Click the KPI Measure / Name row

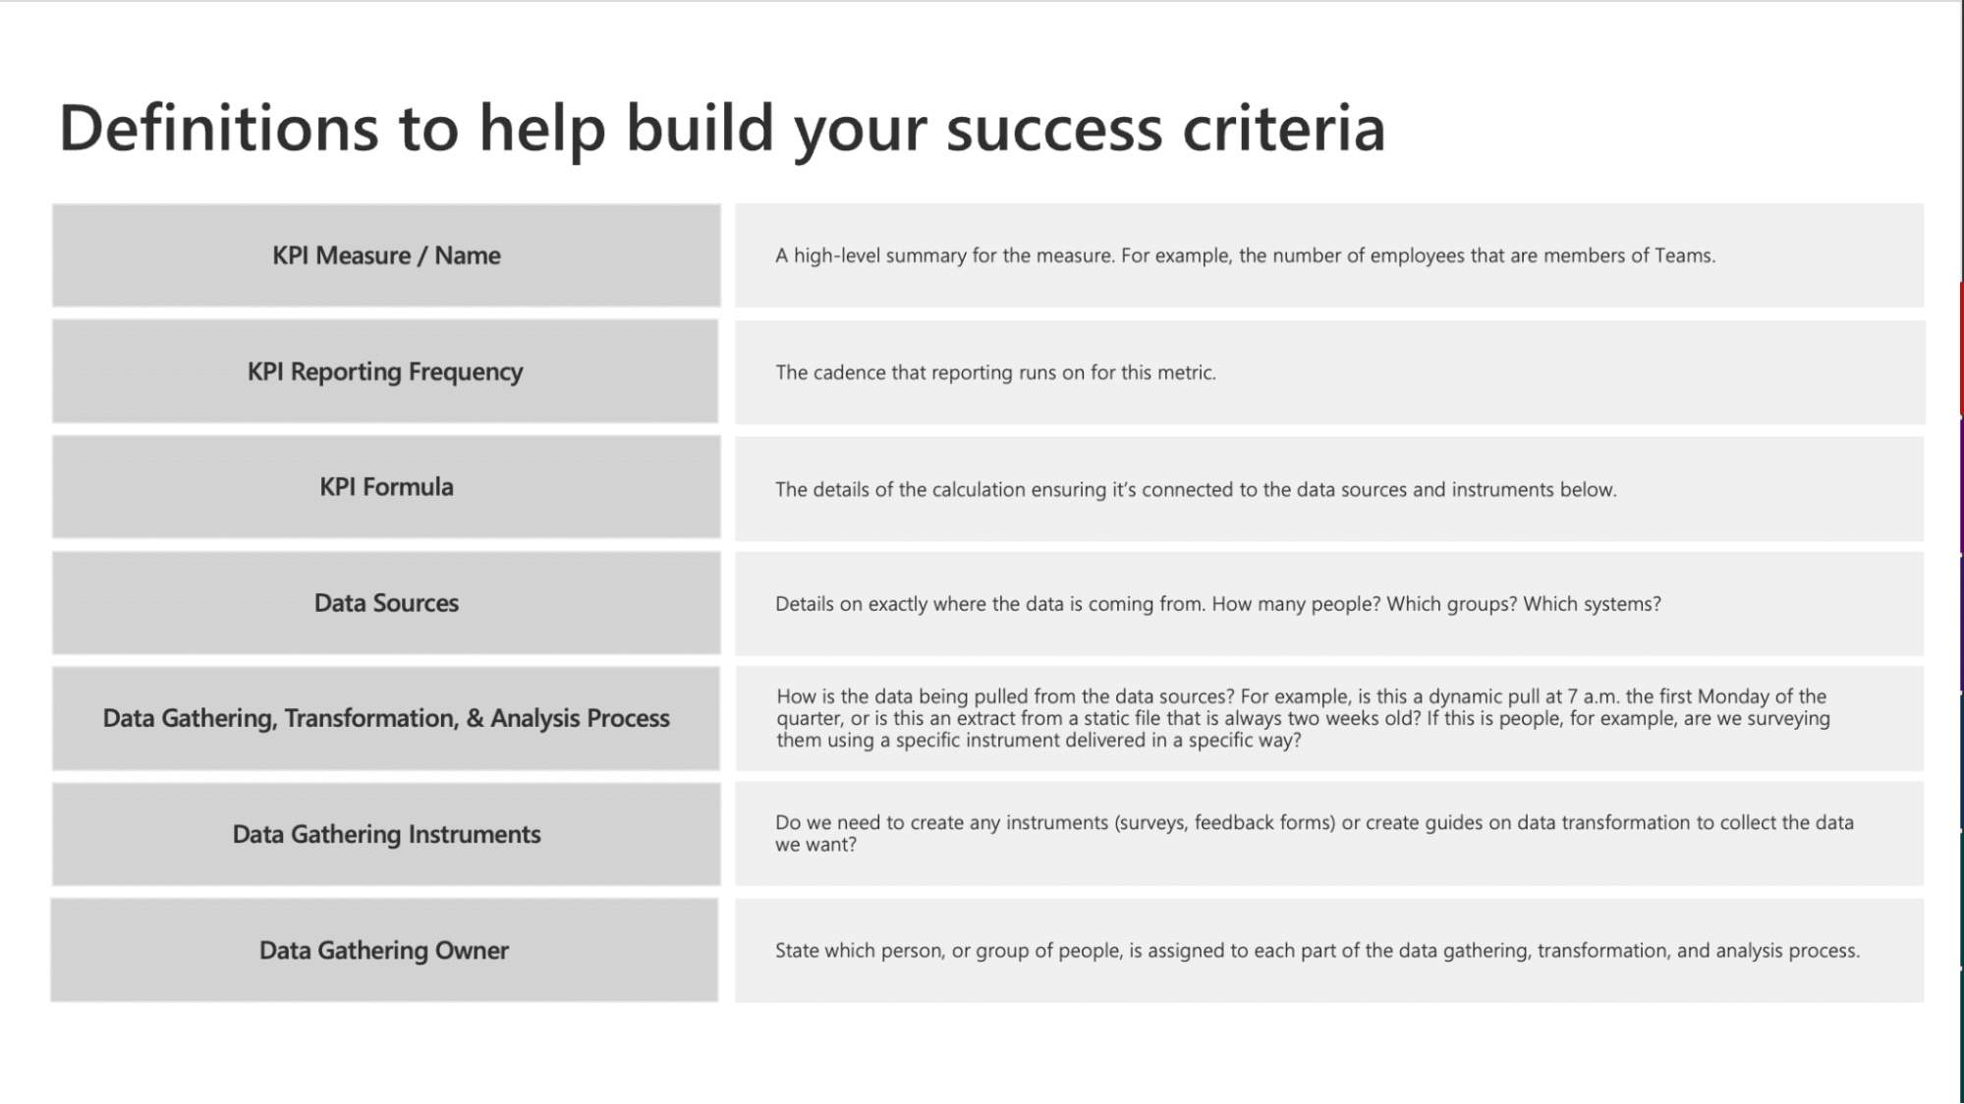[386, 253]
